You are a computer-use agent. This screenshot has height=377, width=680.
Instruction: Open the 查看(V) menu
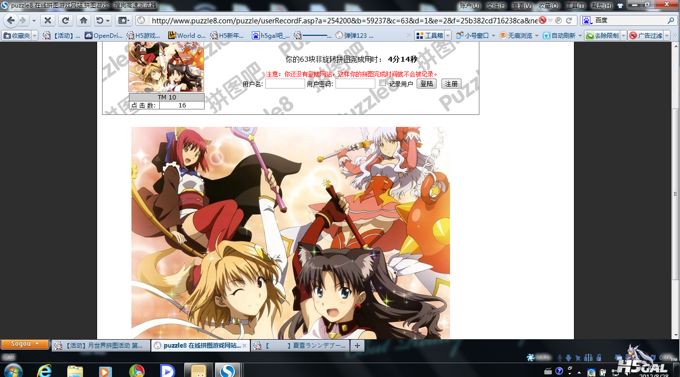[x=522, y=5]
